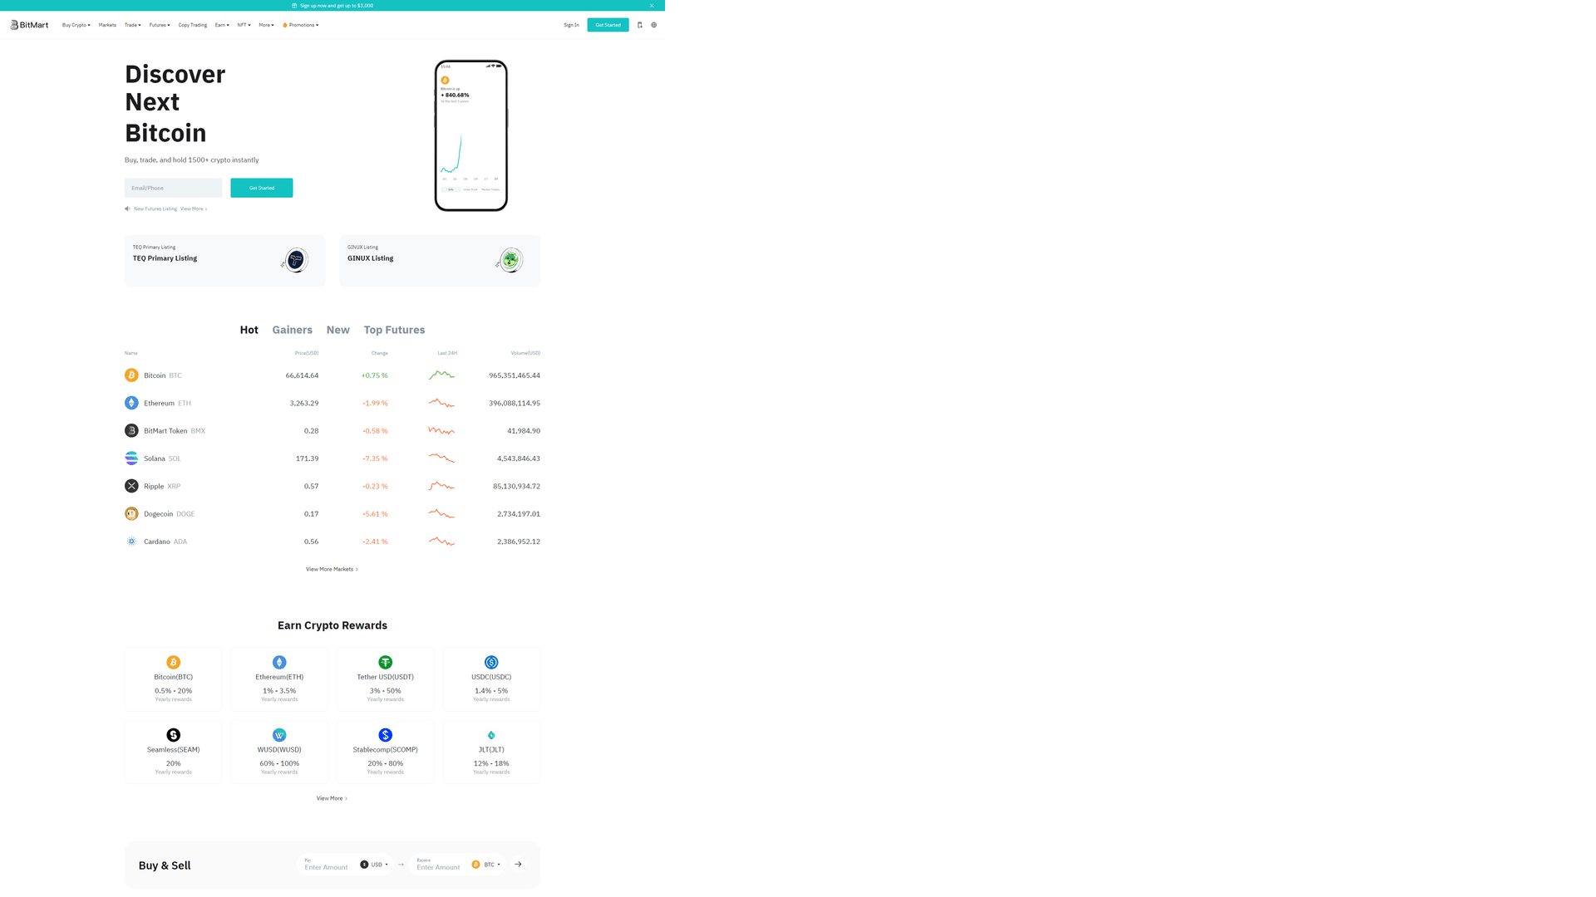Click the Dogecoin coin icon

click(131, 513)
